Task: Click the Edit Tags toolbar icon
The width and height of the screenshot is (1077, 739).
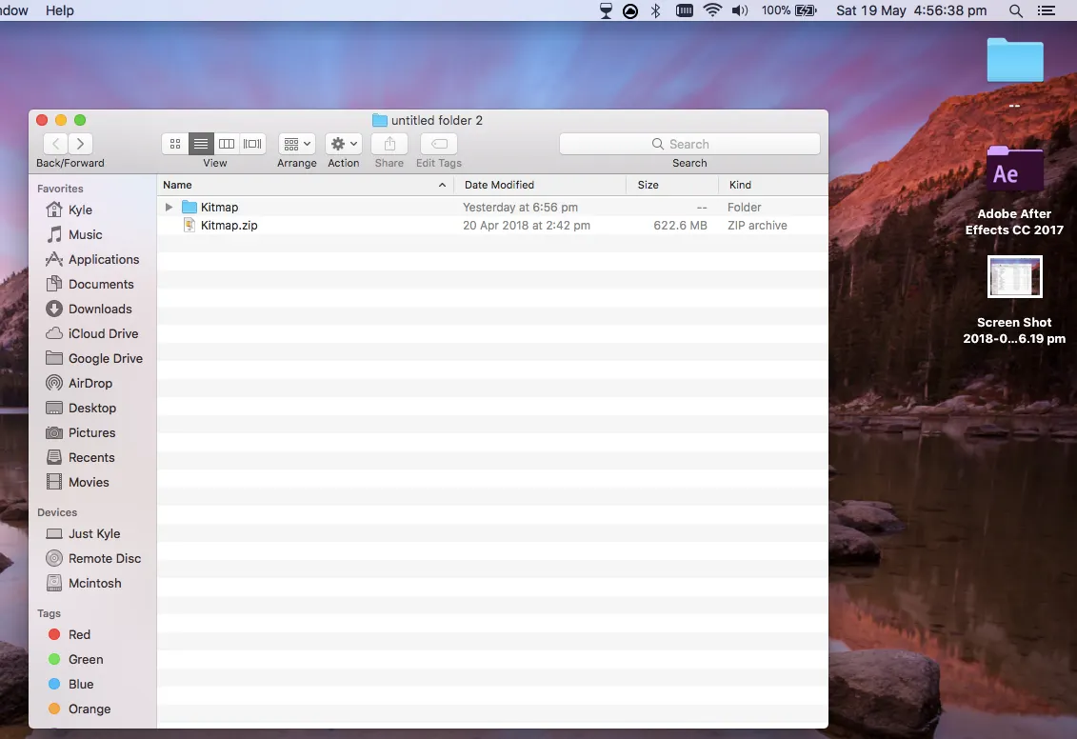Action: pyautogui.click(x=439, y=144)
